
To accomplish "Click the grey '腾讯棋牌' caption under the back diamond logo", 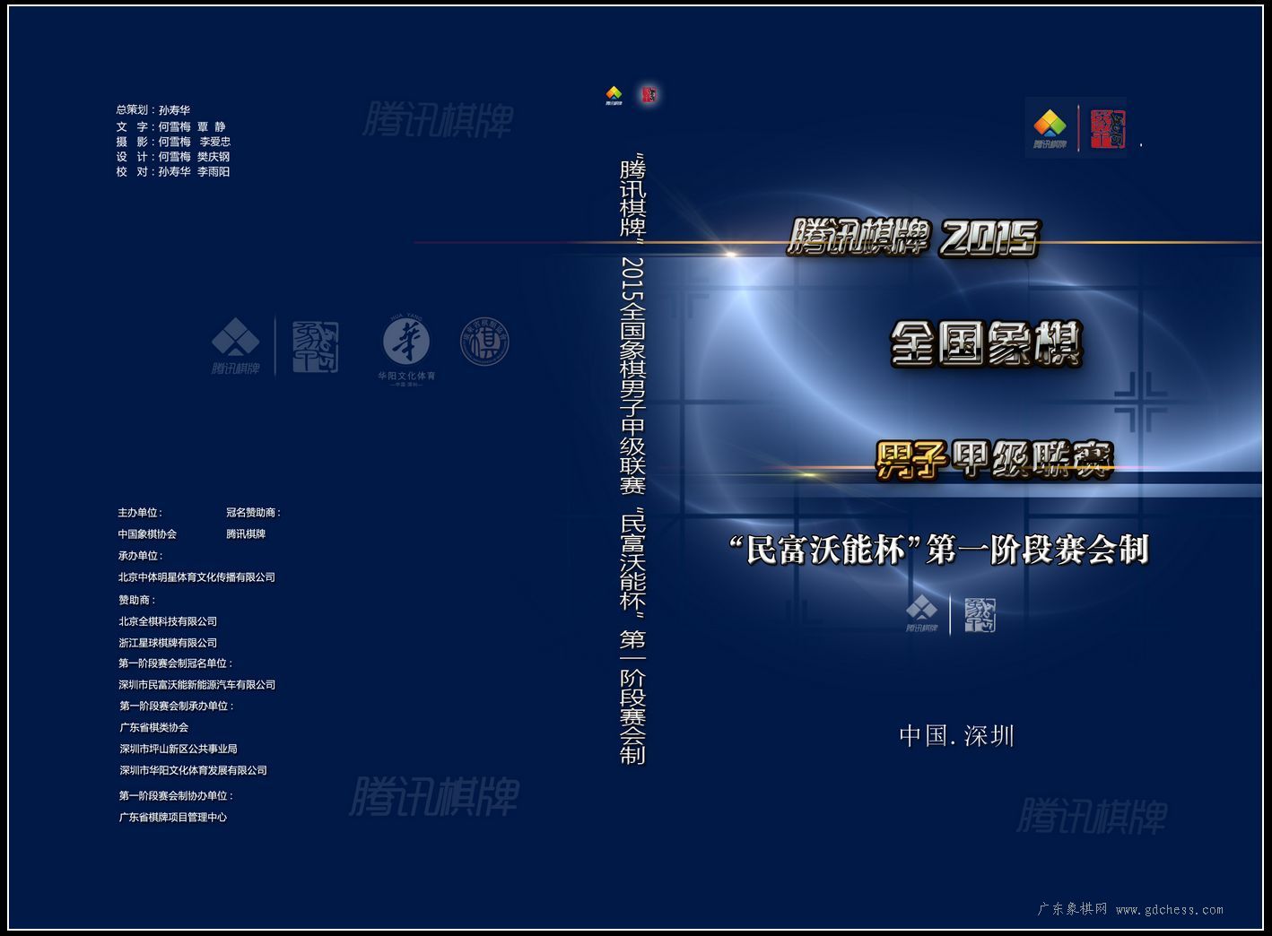I will tap(236, 368).
